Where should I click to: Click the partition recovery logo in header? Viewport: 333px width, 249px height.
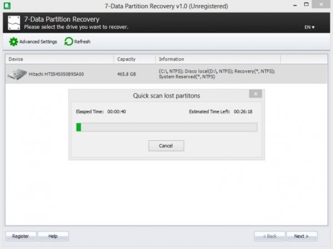pos(14,23)
